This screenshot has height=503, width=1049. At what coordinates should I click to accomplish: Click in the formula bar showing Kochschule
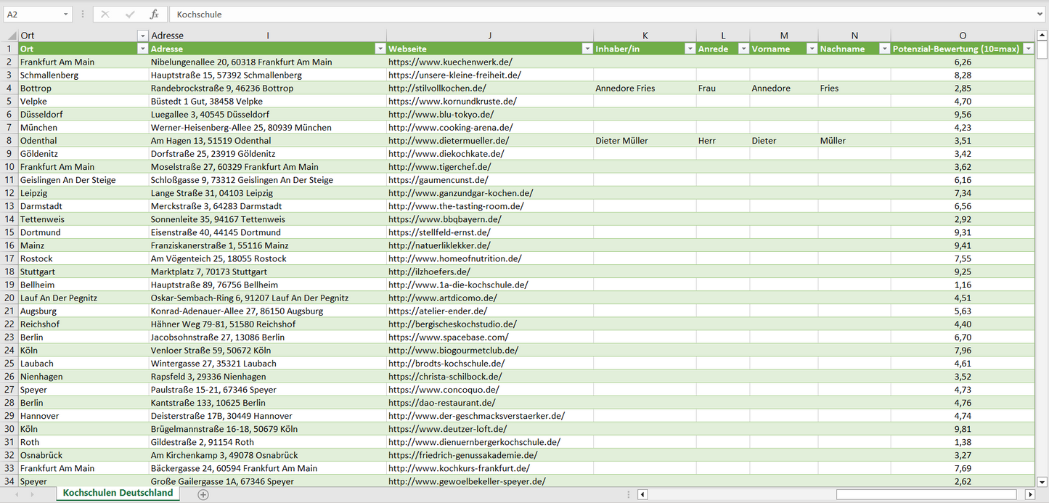[x=581, y=15]
